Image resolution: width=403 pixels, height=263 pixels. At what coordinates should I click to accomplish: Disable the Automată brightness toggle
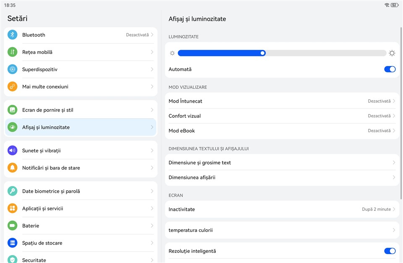[390, 69]
